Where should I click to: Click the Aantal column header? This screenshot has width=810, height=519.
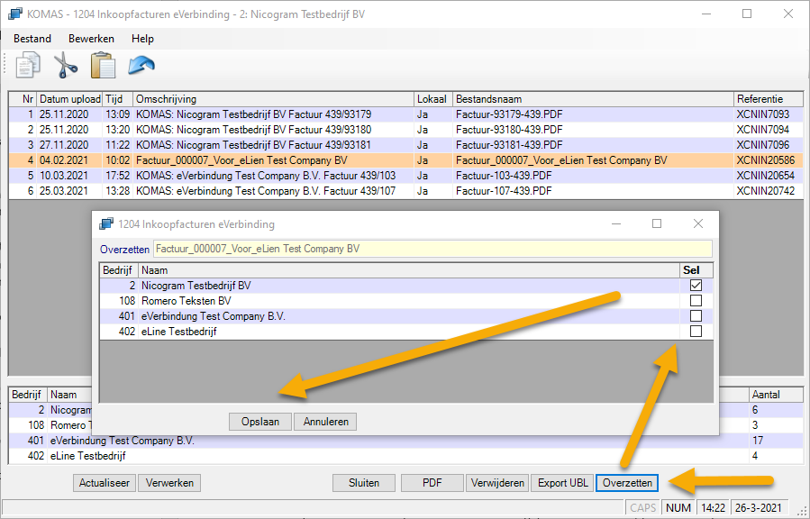click(776, 395)
